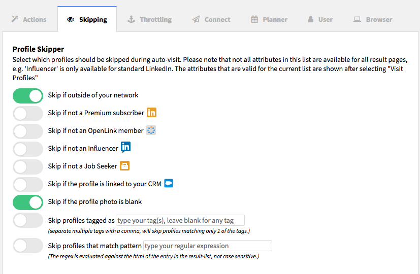Click the gold LinkedIn Premium icon
The image size is (420, 274).
click(x=151, y=113)
